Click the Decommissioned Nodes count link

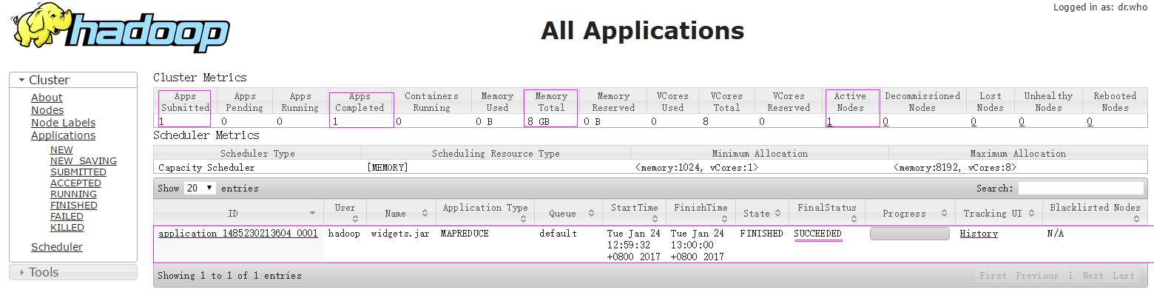pyautogui.click(x=885, y=121)
